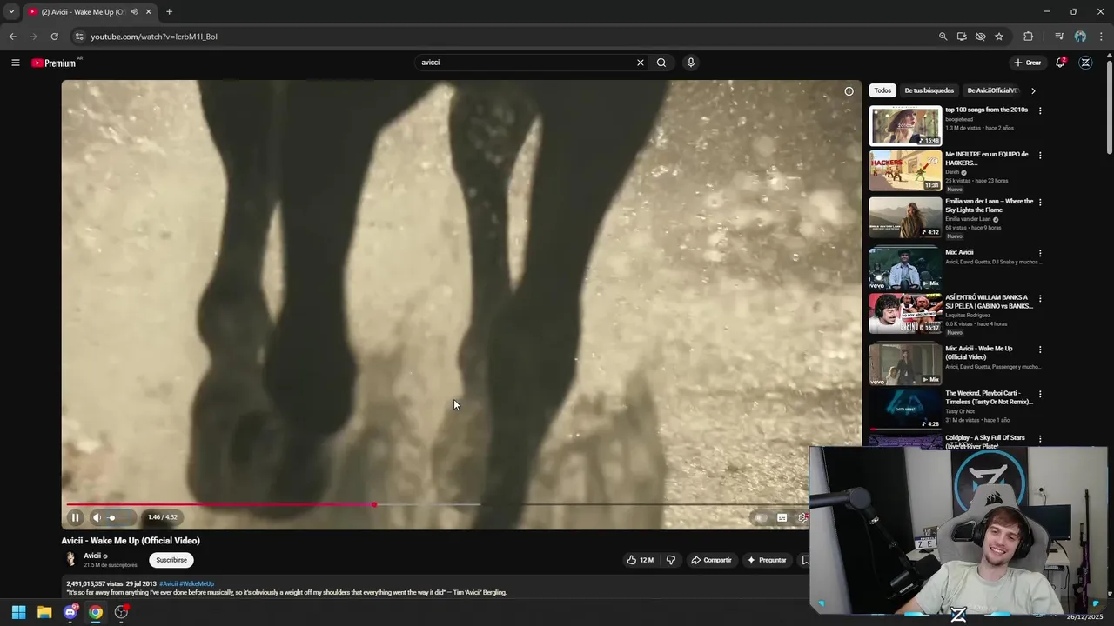Like the video with 12 M likes

click(640, 560)
